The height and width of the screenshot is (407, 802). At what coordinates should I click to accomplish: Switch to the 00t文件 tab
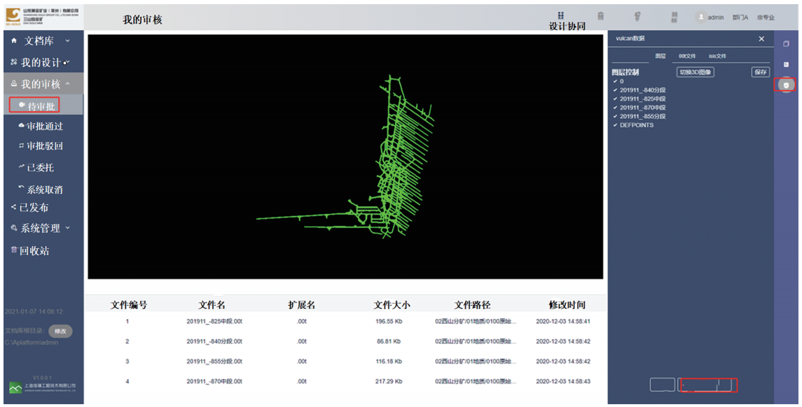[686, 56]
